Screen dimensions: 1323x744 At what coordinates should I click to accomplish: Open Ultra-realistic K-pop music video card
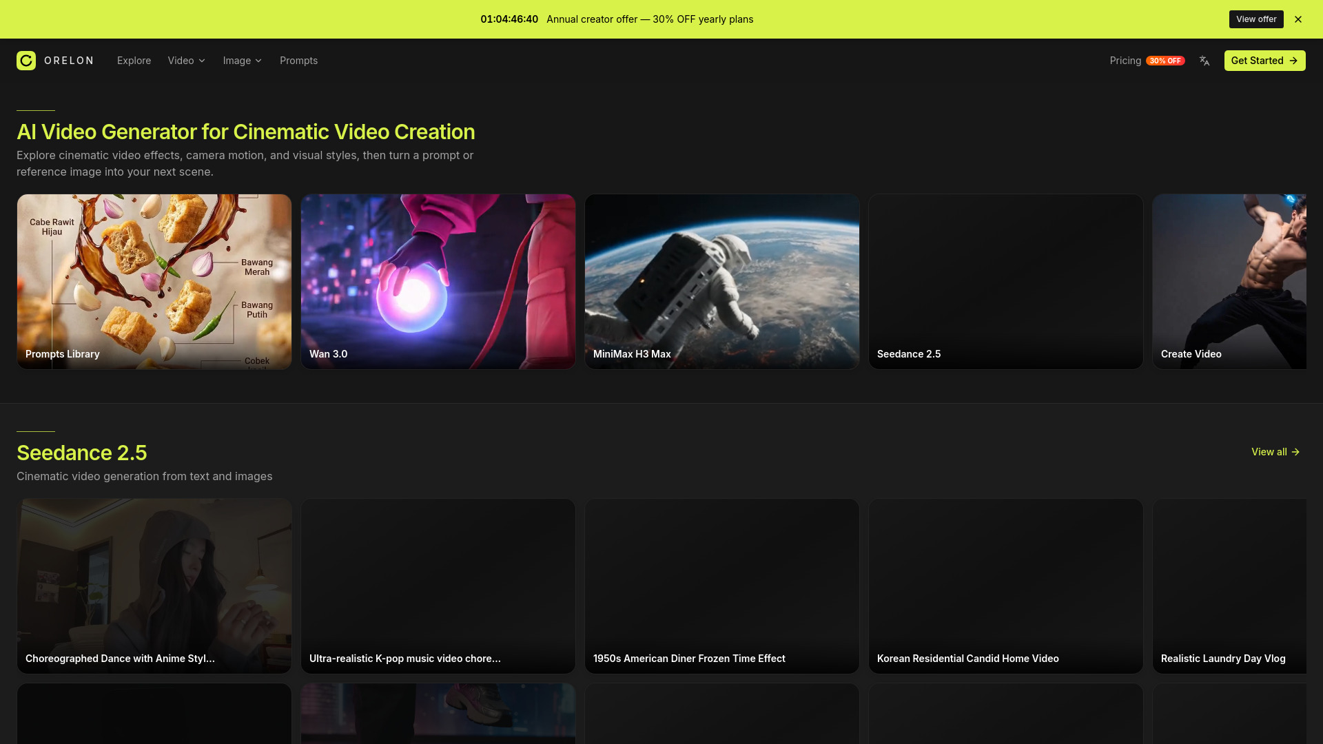pyautogui.click(x=438, y=586)
